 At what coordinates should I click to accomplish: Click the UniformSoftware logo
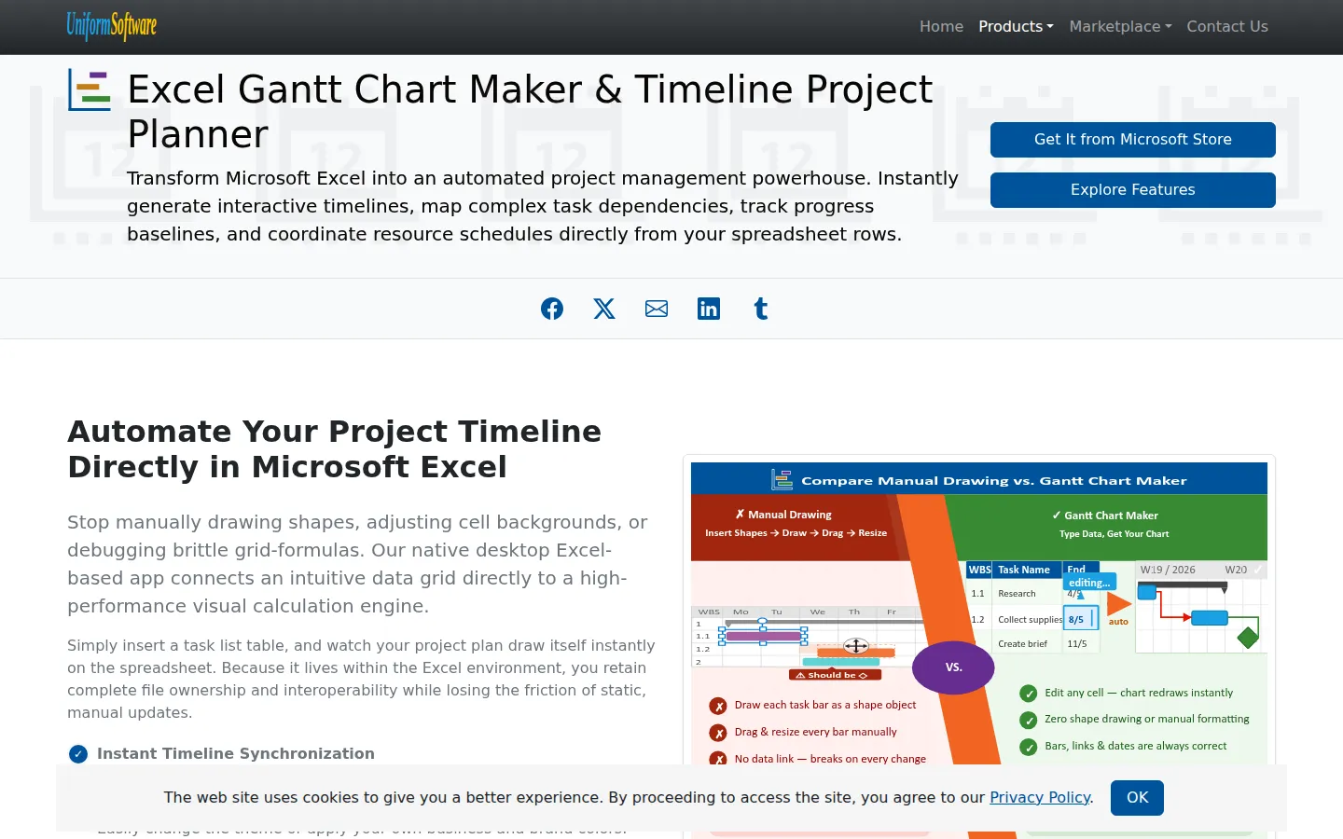[112, 26]
